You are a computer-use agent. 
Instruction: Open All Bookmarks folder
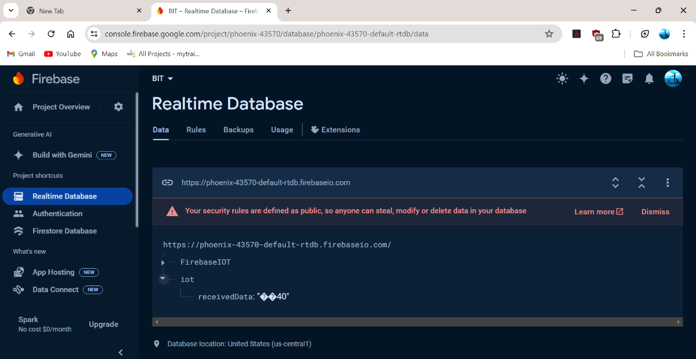[x=661, y=54]
